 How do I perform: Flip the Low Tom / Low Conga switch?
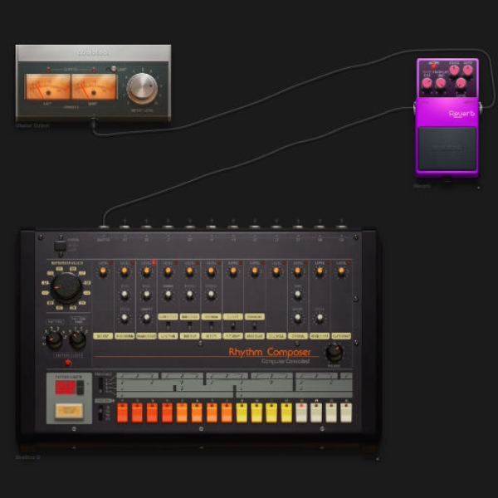[x=168, y=325]
